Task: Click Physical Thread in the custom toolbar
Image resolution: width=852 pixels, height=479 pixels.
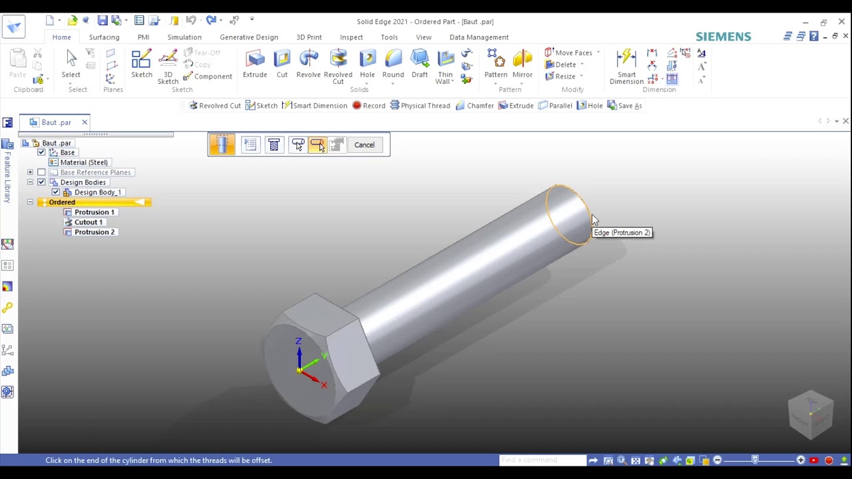Action: click(420, 106)
